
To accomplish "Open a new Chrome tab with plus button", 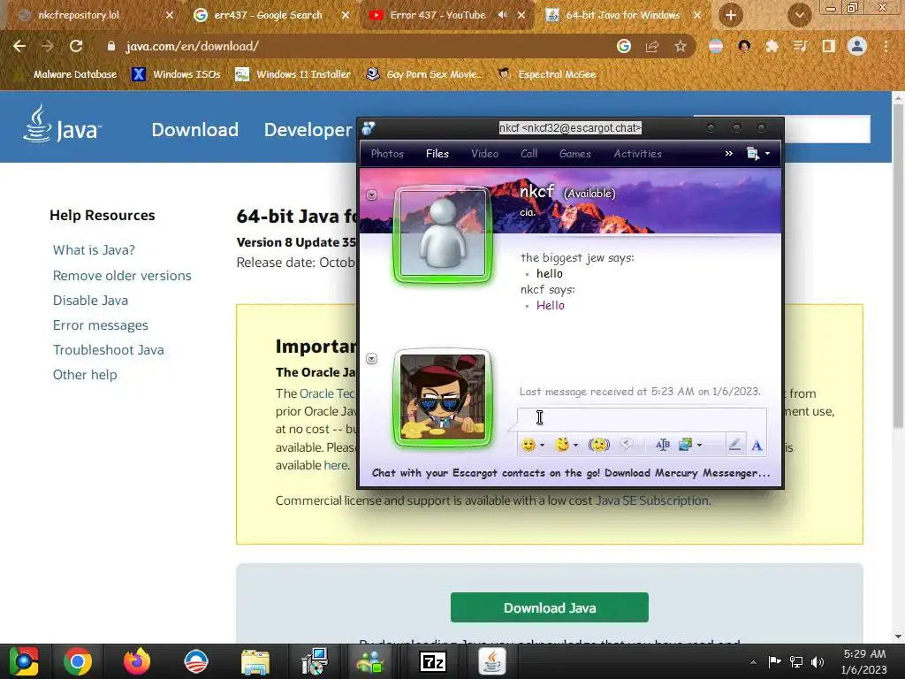I will 731,15.
